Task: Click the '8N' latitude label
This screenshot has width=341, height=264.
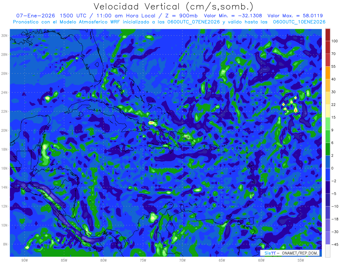Action: tap(6, 244)
